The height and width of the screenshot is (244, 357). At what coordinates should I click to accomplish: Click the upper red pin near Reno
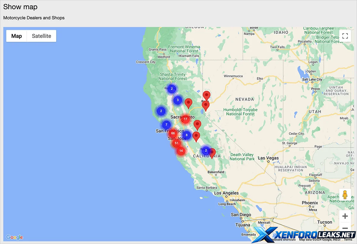[206, 96]
